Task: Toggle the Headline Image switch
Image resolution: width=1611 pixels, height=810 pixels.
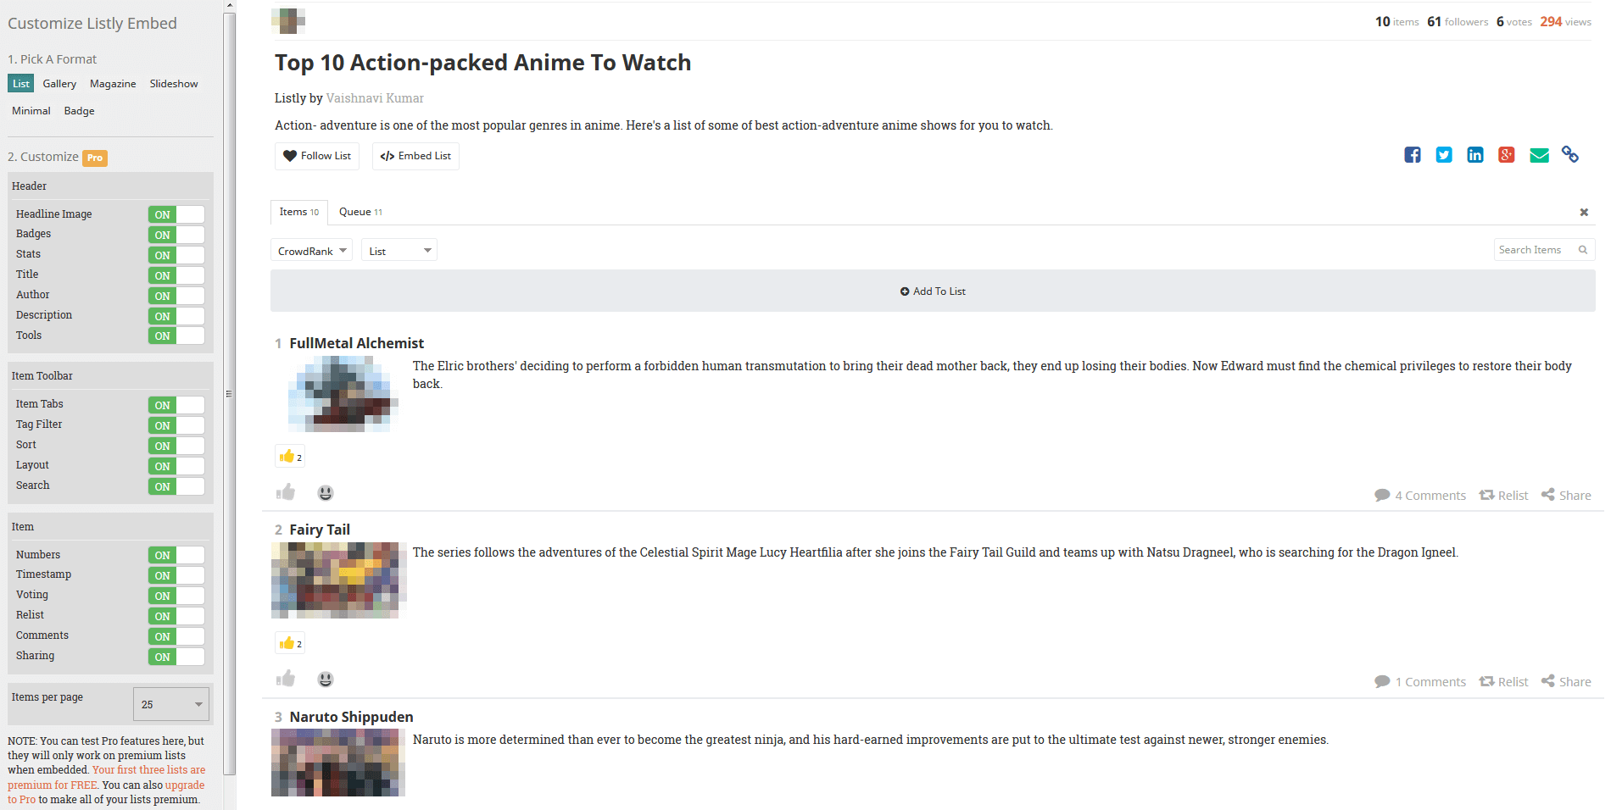Action: [x=176, y=214]
